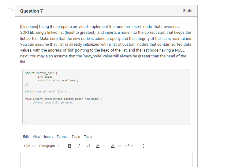Open the 12pt font size dropdown
228x167 pixels.
[x=29, y=146]
